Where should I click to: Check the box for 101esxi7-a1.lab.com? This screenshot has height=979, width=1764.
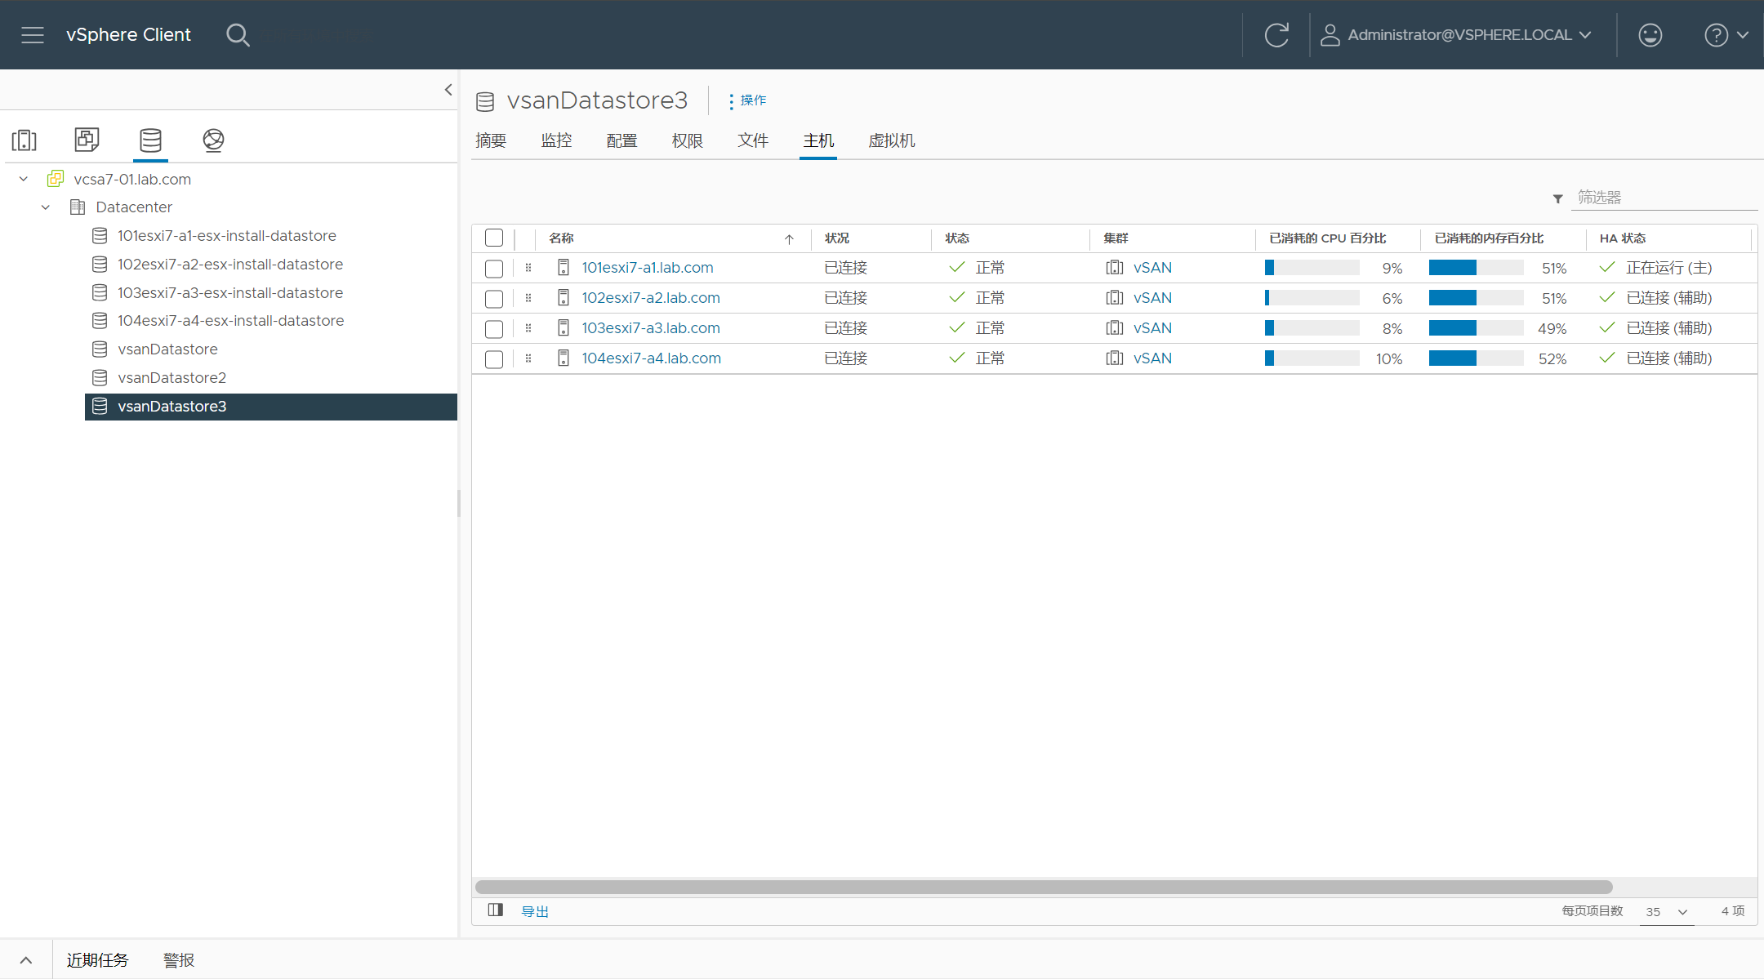point(494,269)
